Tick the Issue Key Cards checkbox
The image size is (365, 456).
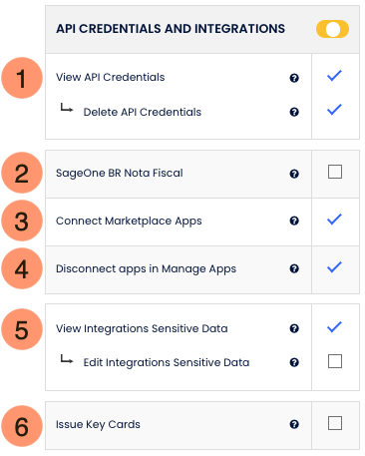[335, 423]
